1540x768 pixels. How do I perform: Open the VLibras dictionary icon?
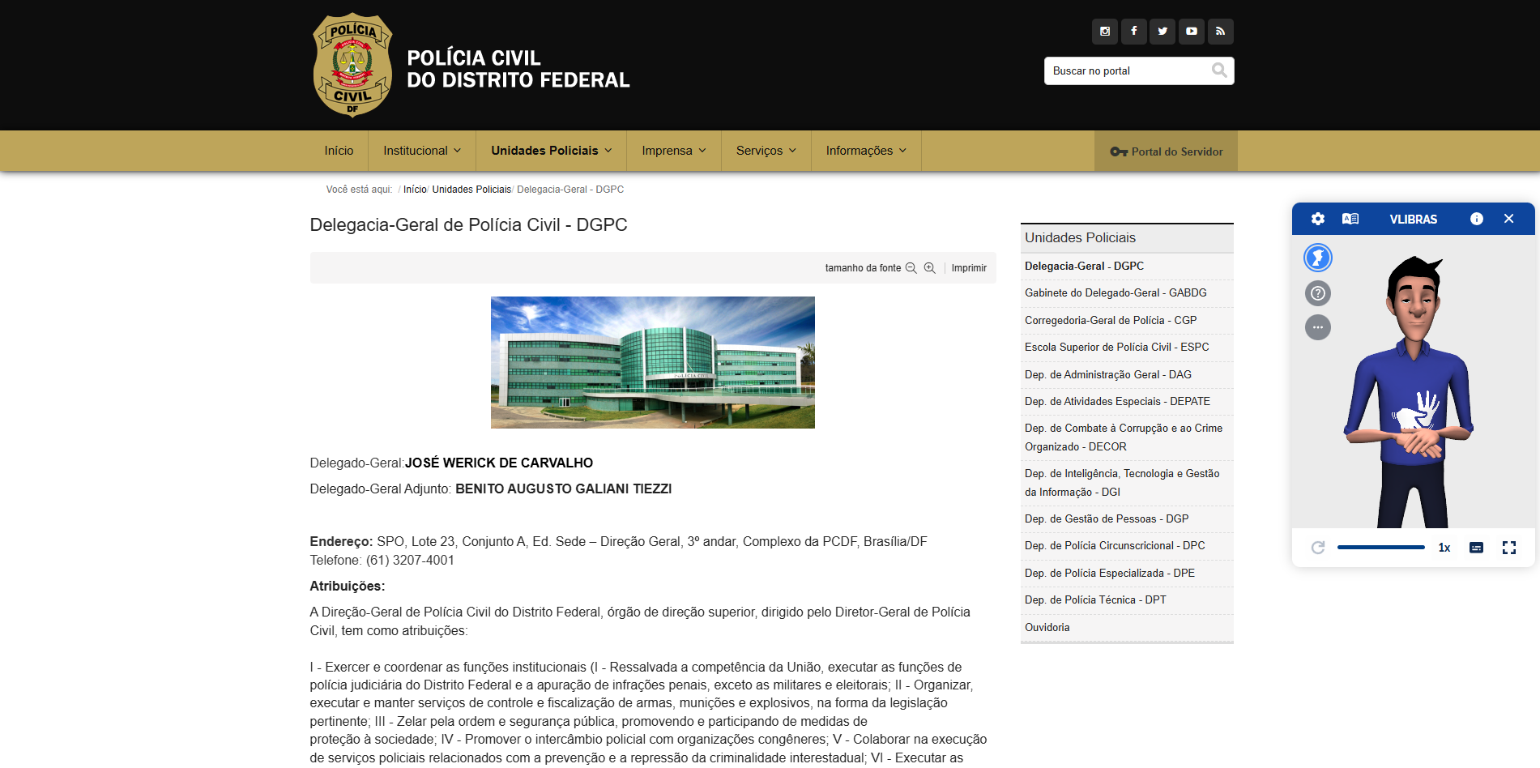tap(1350, 219)
